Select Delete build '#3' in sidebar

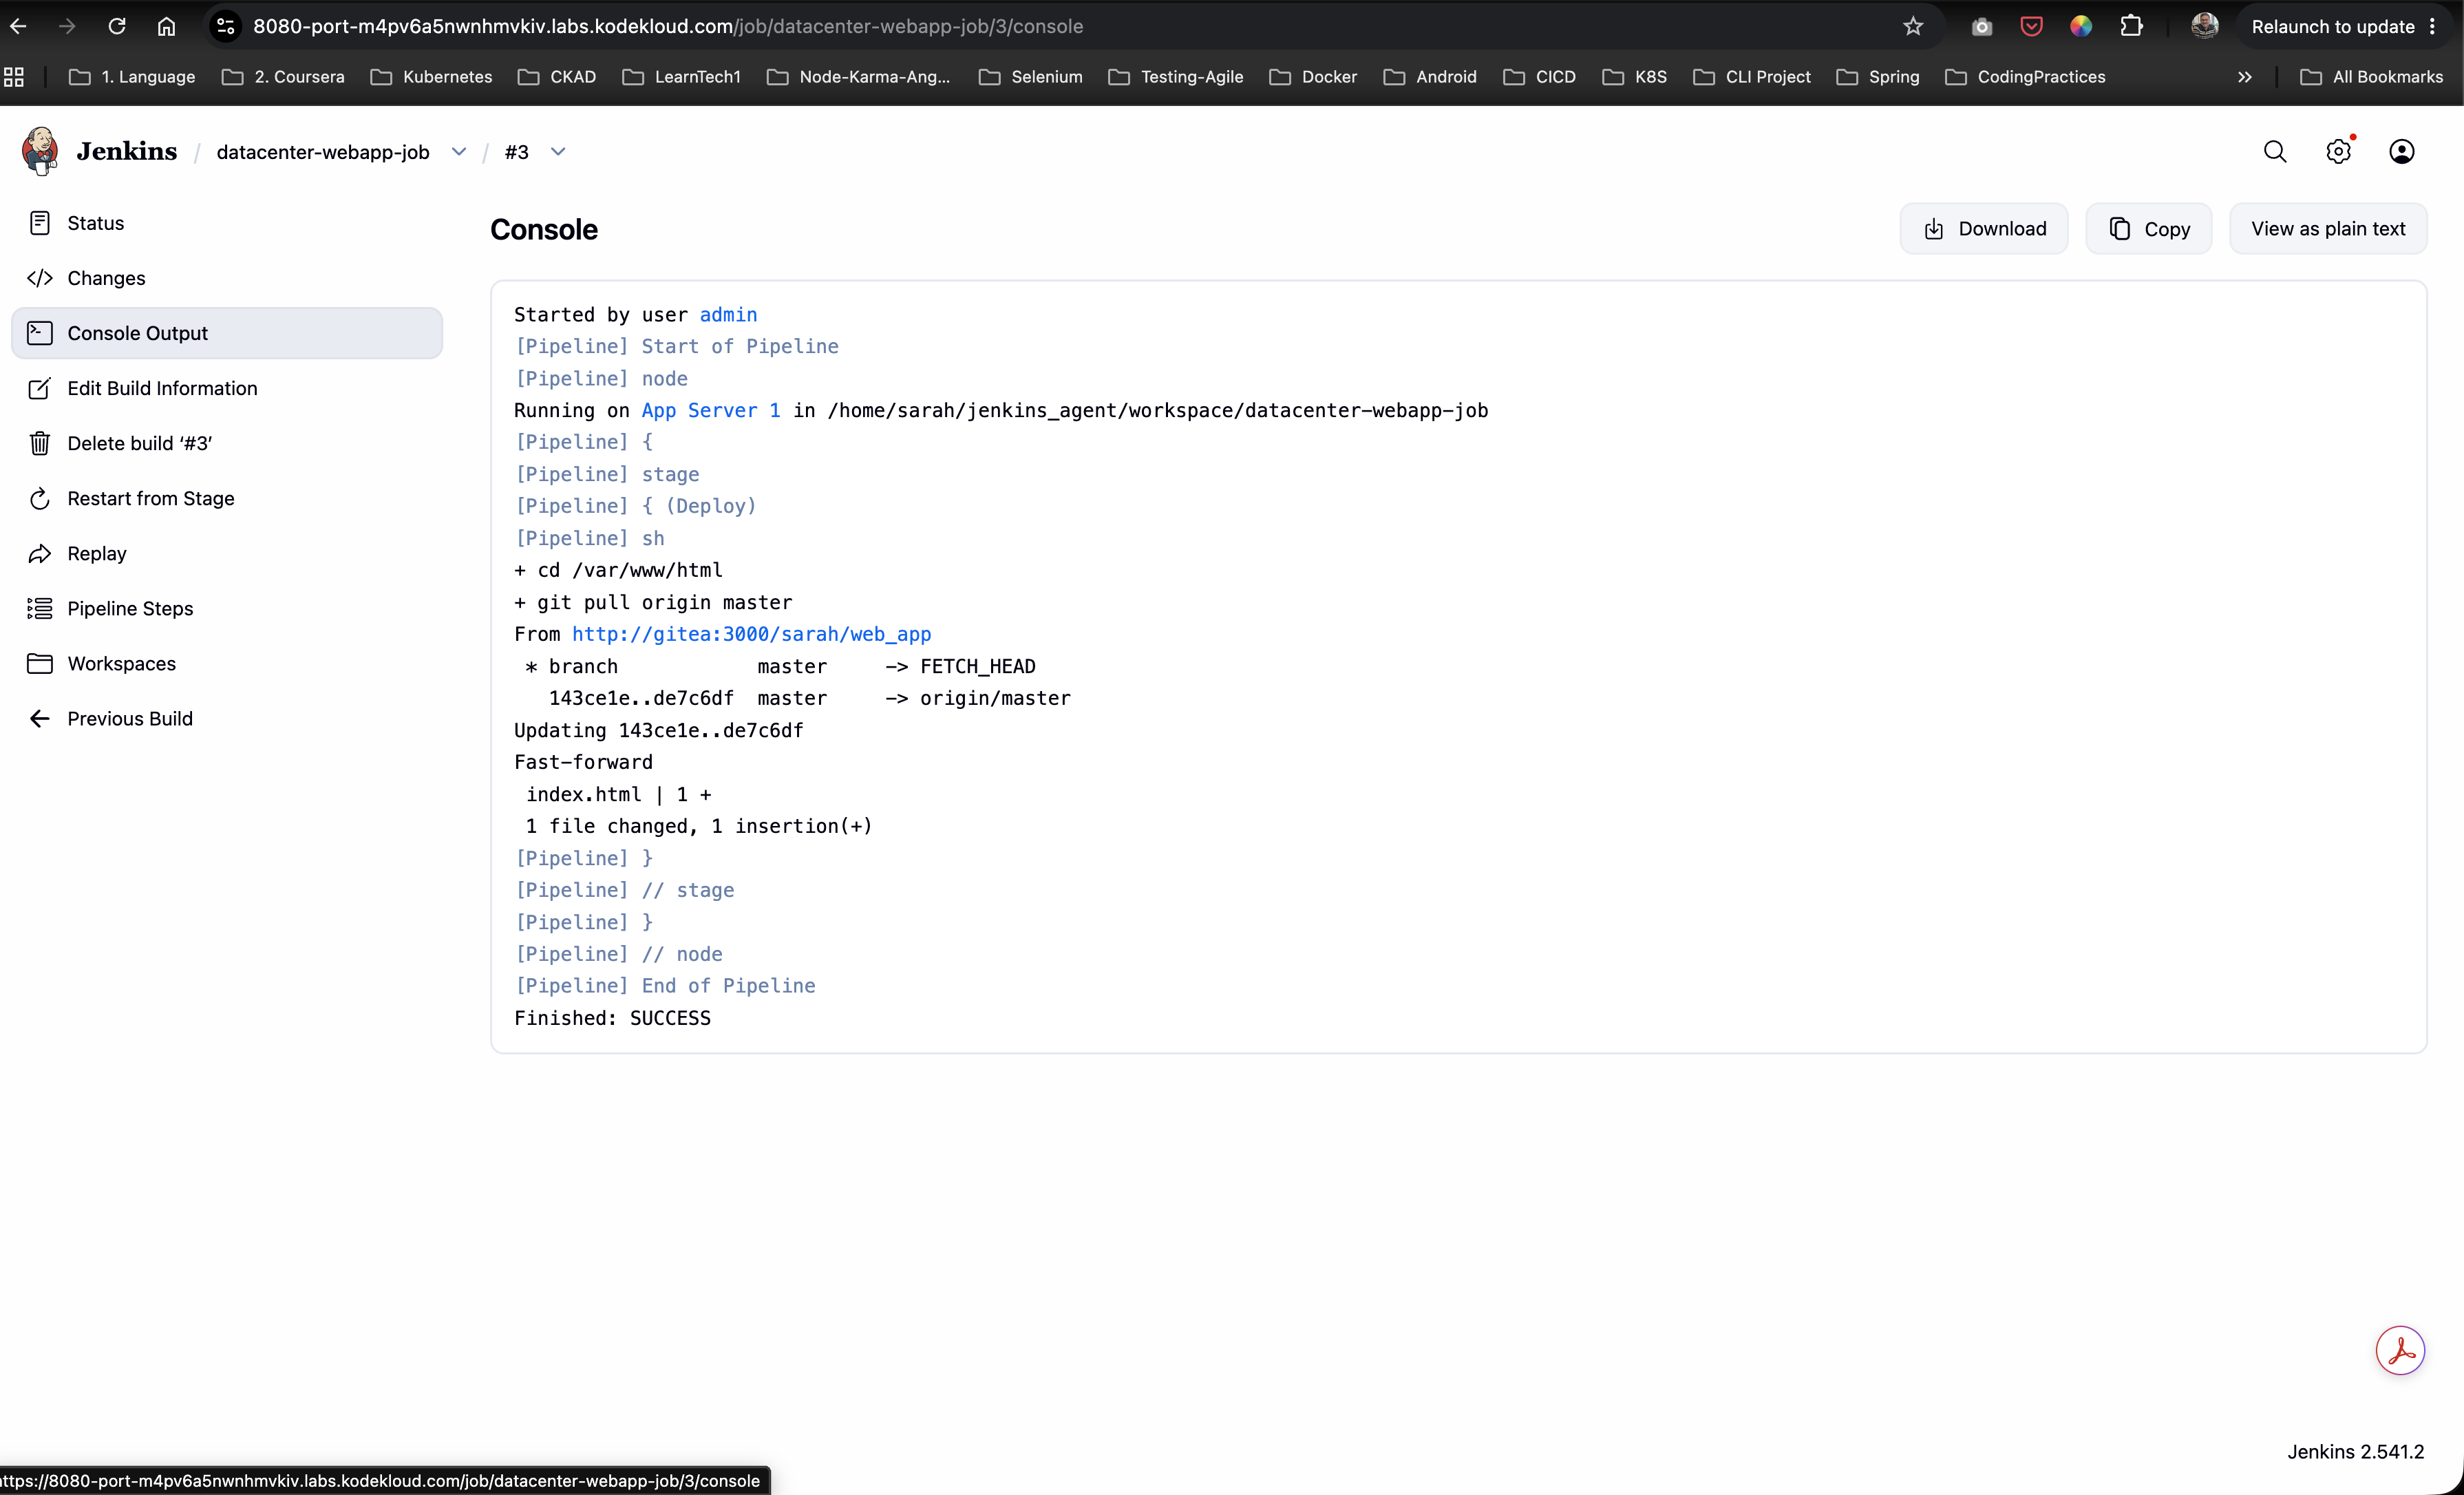pos(227,443)
